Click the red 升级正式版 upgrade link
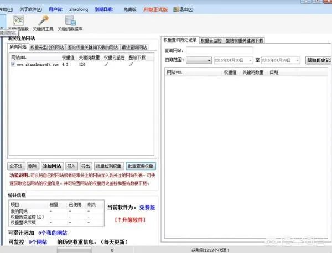Viewport: 332px width, 253px height. pyautogui.click(x=155, y=9)
